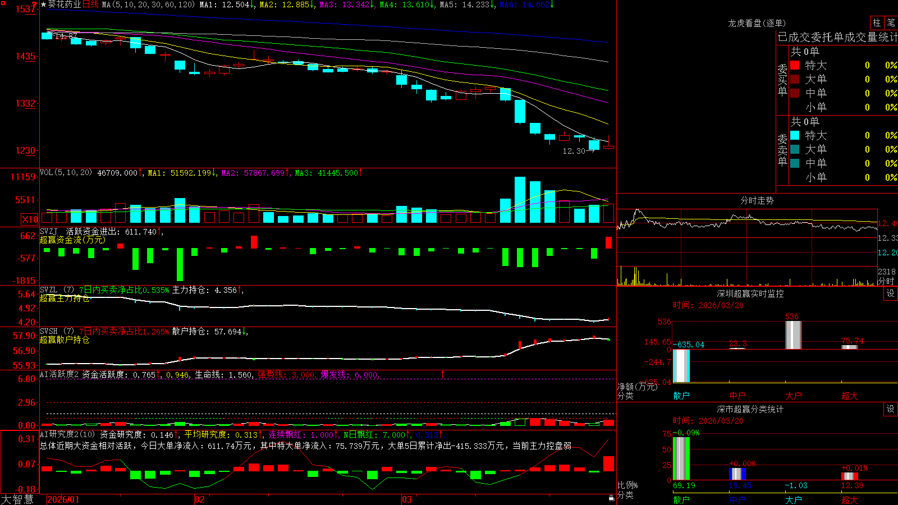Open 设 settings for 深圳超赢实时监控
The height and width of the screenshot is (505, 898).
[891, 293]
